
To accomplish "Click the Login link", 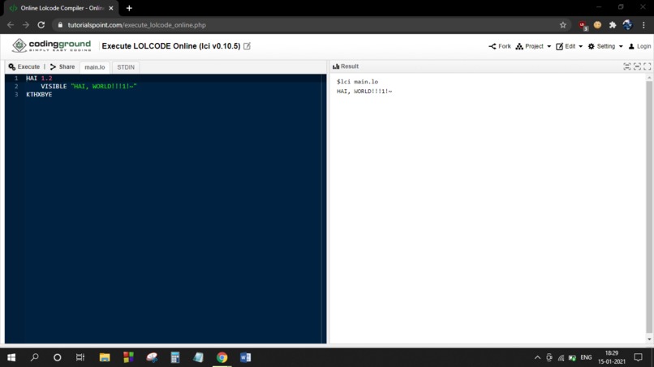I will tap(639, 46).
